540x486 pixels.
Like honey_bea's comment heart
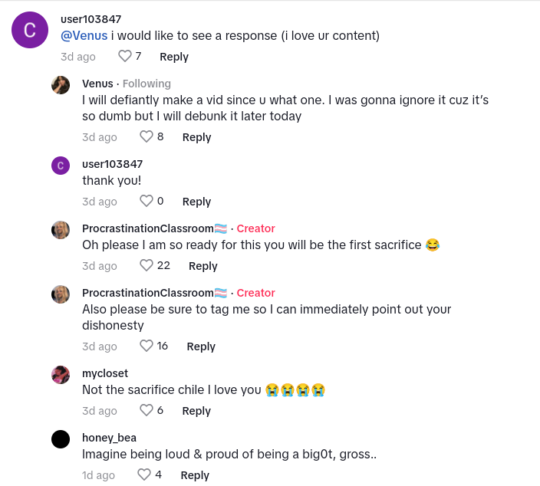coord(144,475)
